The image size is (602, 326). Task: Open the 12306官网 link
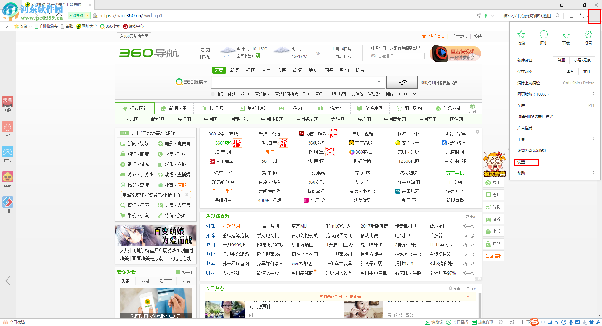409,161
